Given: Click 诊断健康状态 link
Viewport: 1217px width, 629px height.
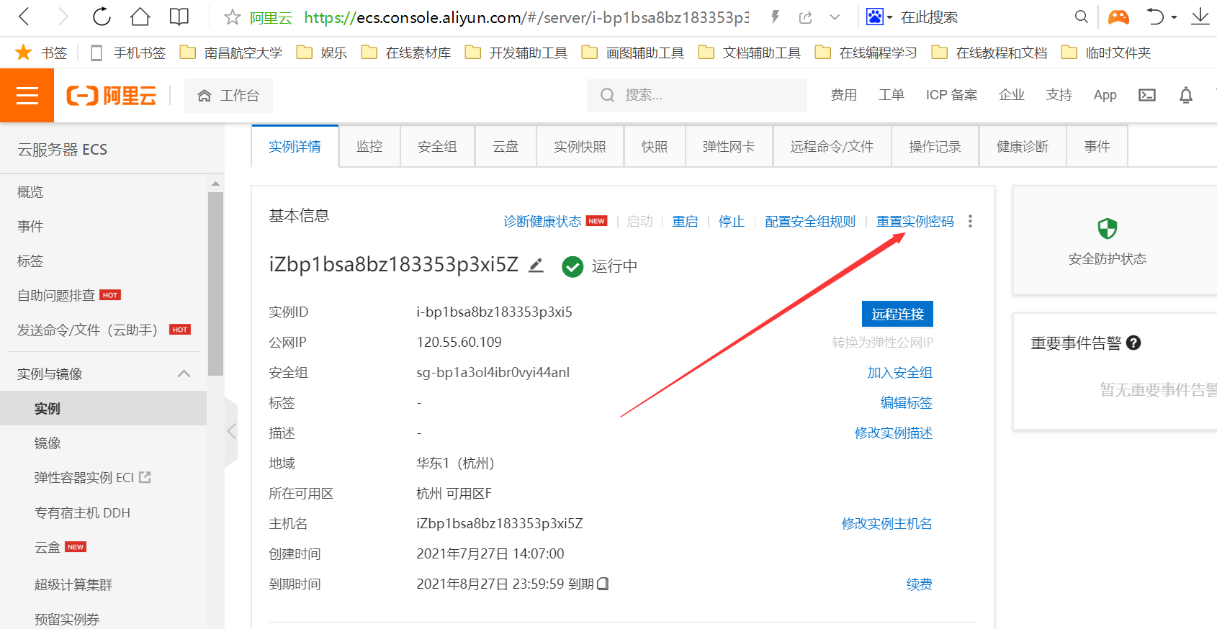Looking at the screenshot, I should click(x=542, y=222).
